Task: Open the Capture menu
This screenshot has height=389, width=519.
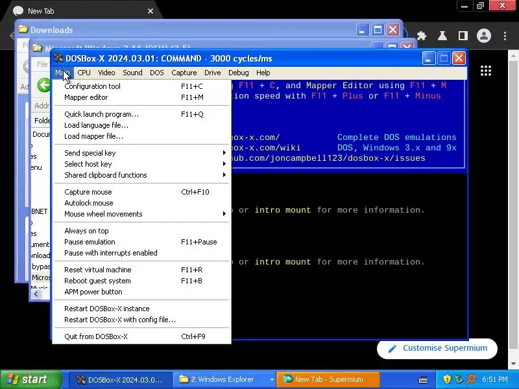Action: 184,73
